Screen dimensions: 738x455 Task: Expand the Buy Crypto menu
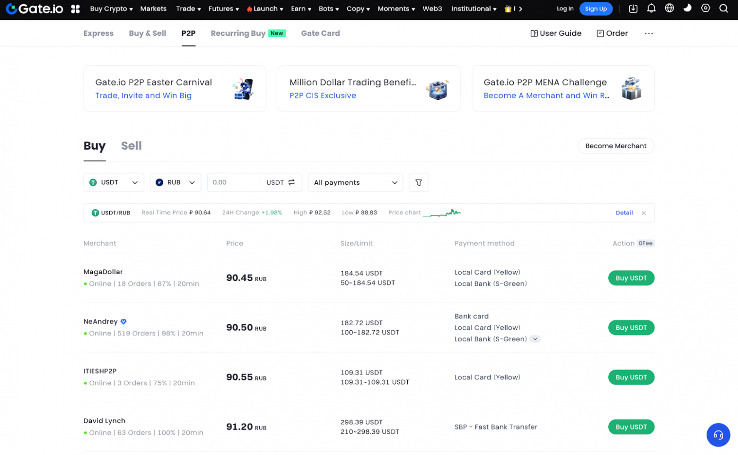coord(111,9)
